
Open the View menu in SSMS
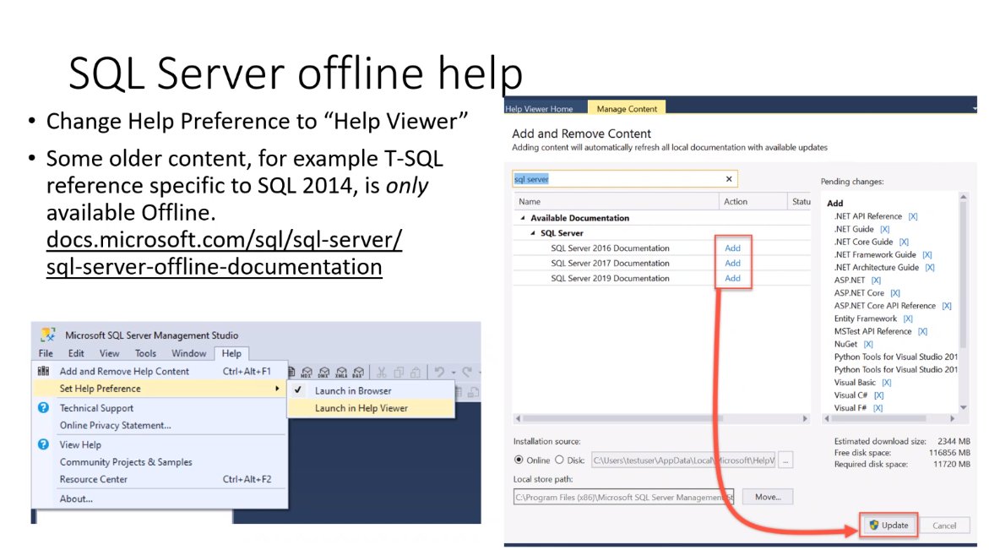tap(108, 353)
